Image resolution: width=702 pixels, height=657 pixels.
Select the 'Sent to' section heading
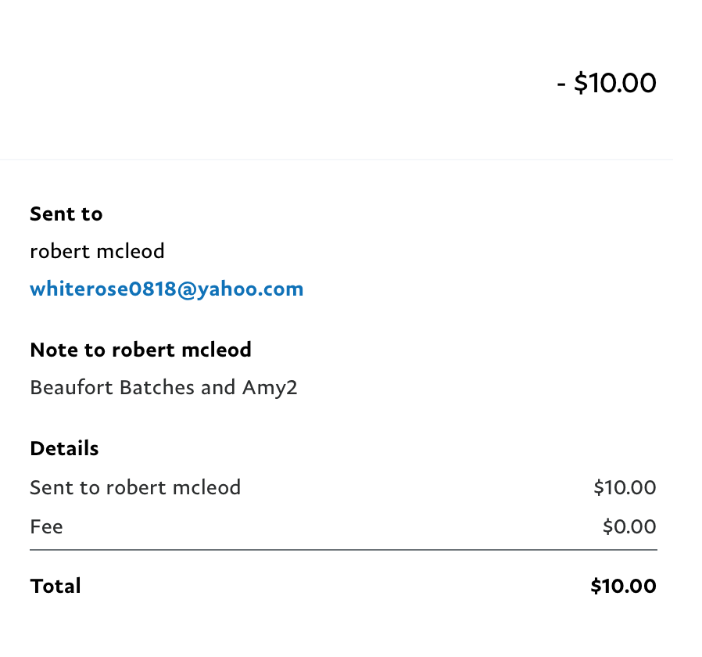coord(66,214)
